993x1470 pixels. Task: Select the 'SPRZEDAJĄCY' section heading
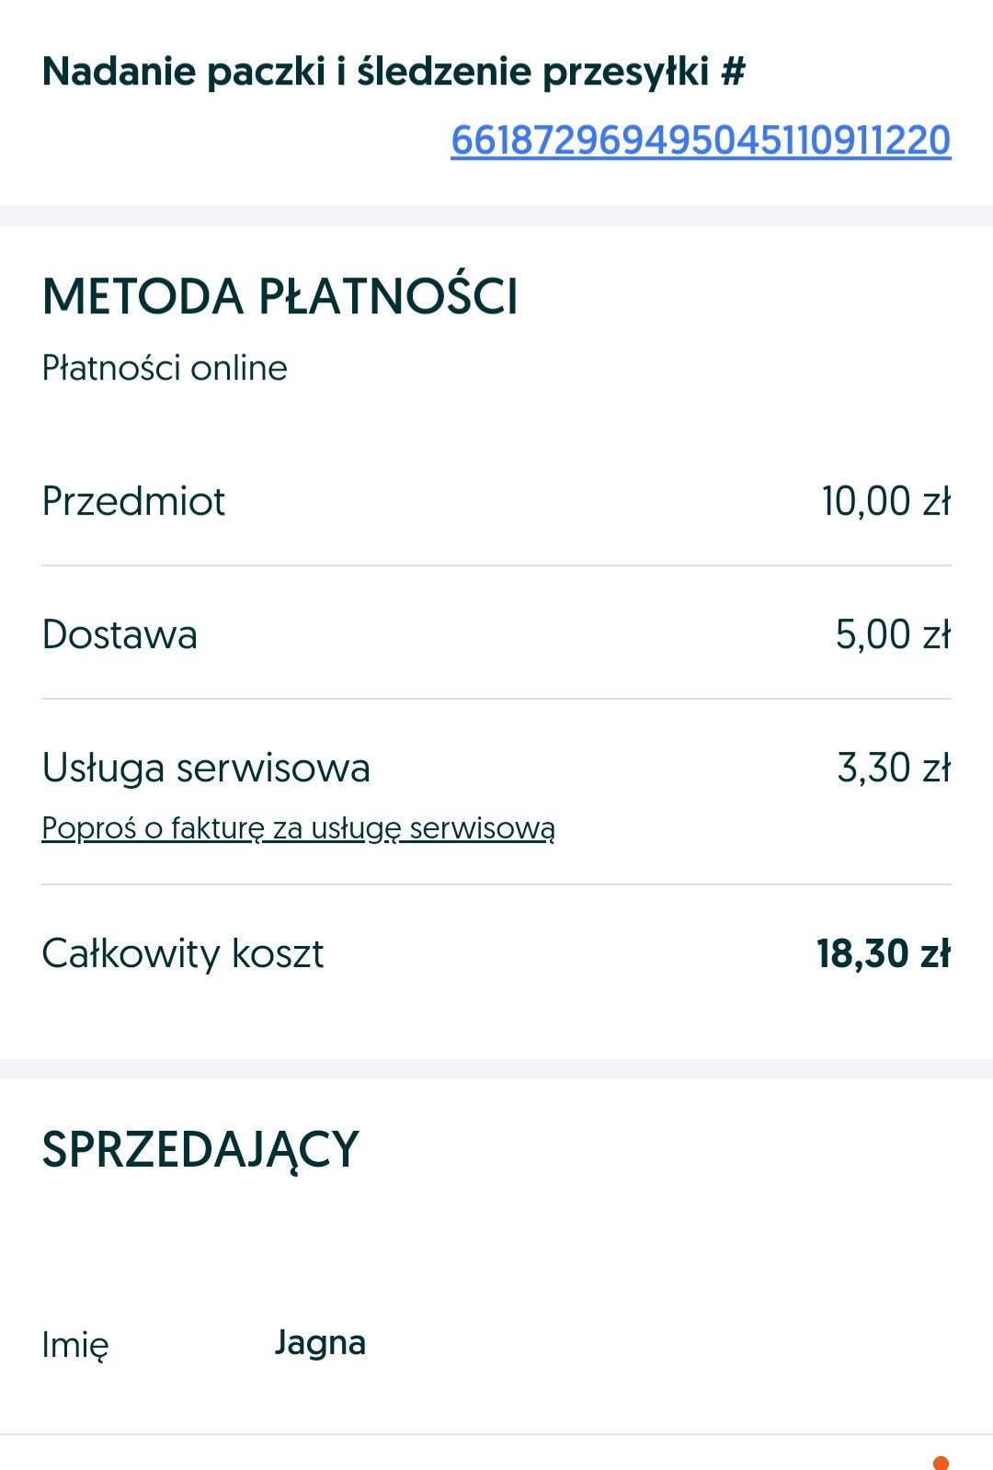pyautogui.click(x=200, y=1150)
